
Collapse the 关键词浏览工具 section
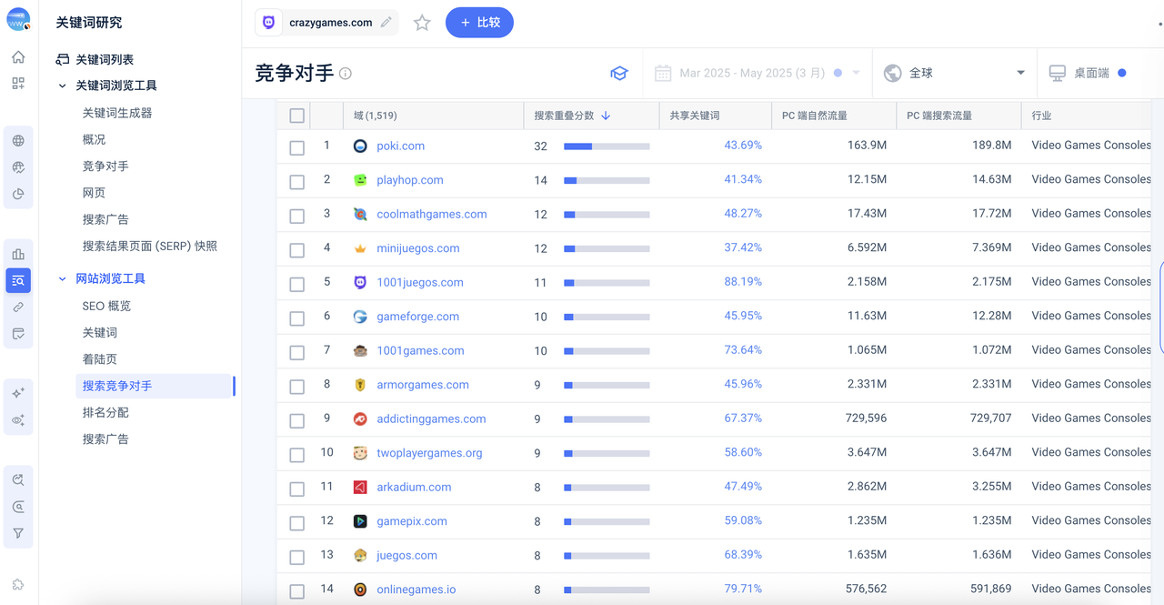(63, 86)
